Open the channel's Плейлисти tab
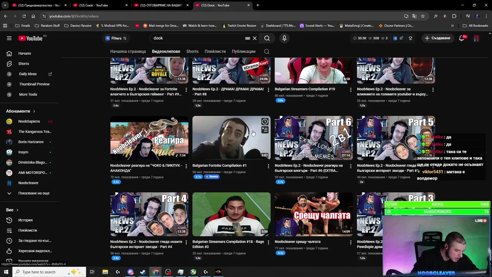The height and width of the screenshot is (277, 492). [215, 52]
